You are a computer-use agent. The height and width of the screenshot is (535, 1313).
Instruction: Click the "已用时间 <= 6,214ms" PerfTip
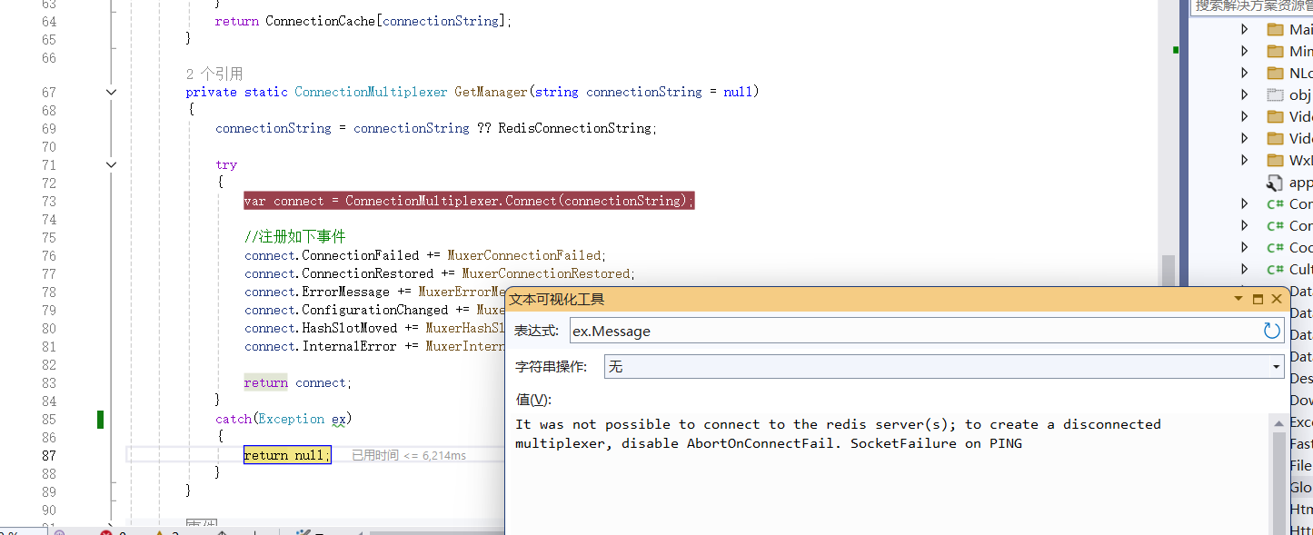409,455
